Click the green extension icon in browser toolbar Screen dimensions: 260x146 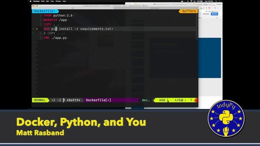tap(201, 8)
